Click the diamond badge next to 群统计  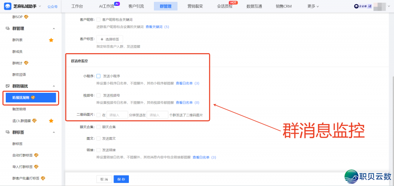[x=26, y=63]
